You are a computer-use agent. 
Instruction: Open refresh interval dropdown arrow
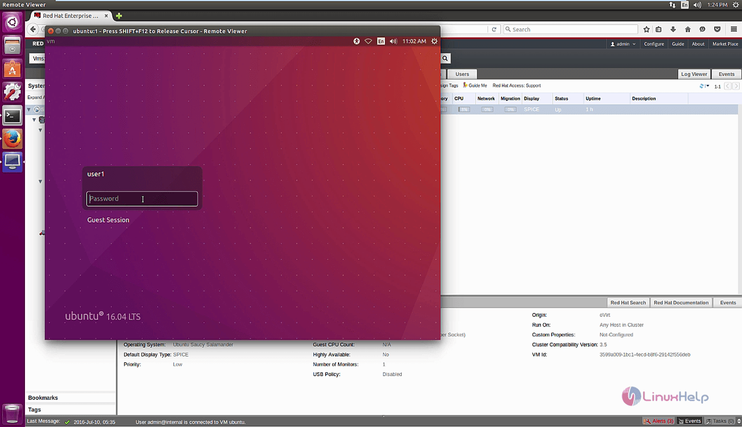pyautogui.click(x=707, y=86)
